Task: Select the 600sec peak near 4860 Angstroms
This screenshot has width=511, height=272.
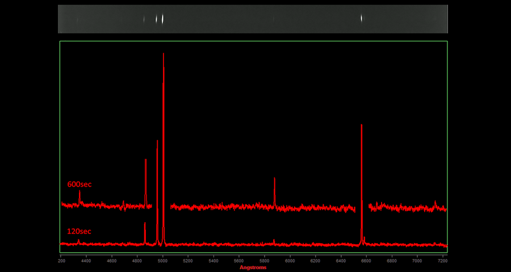Action: click(146, 164)
